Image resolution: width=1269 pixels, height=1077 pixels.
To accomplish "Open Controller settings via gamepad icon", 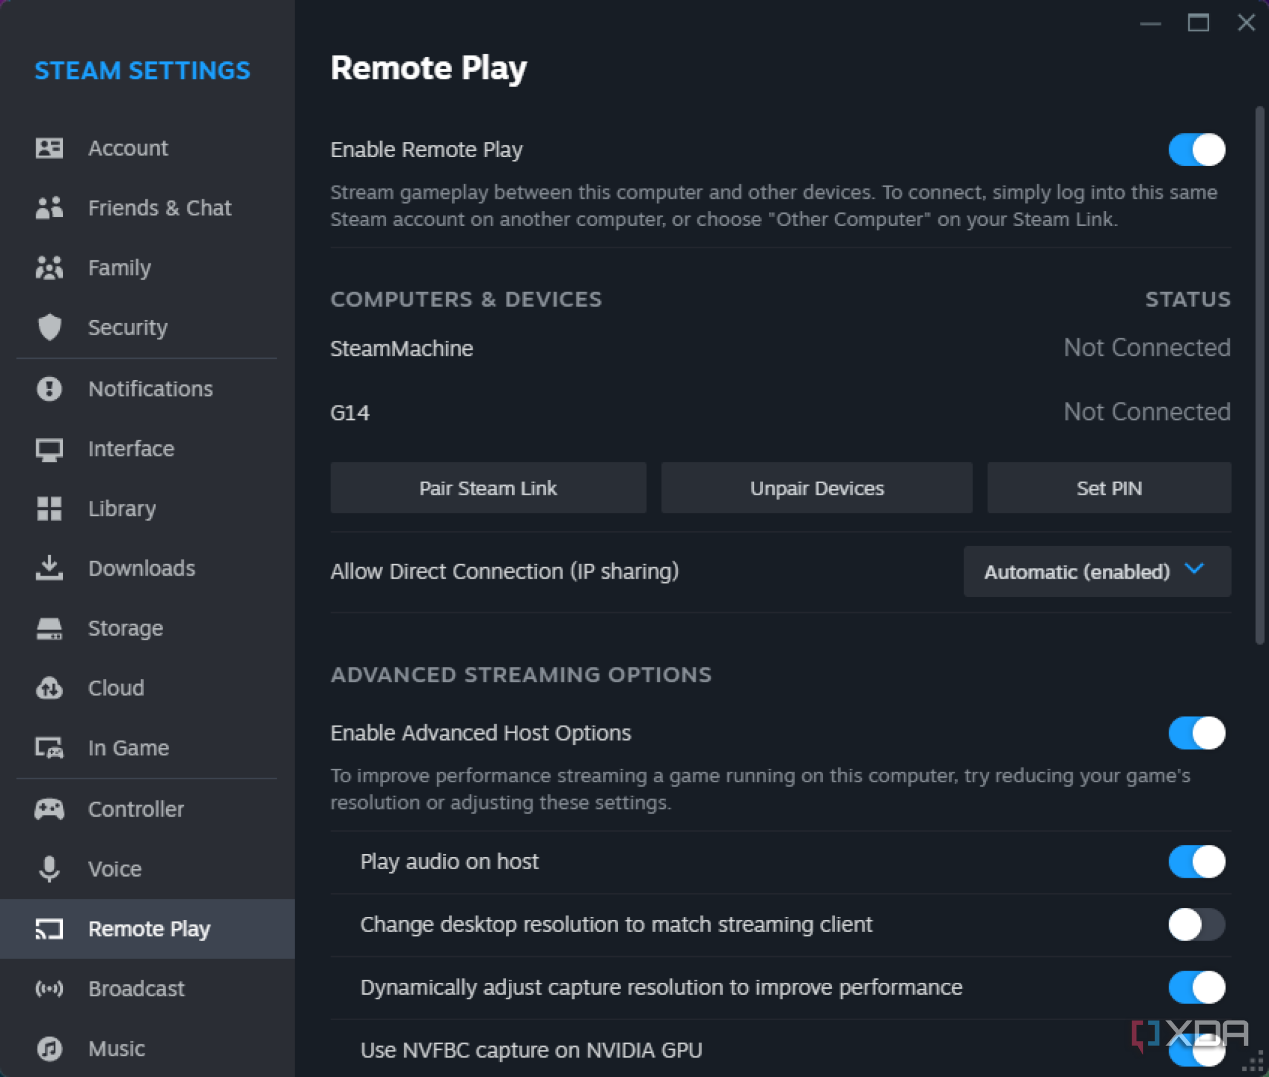I will click(x=50, y=808).
